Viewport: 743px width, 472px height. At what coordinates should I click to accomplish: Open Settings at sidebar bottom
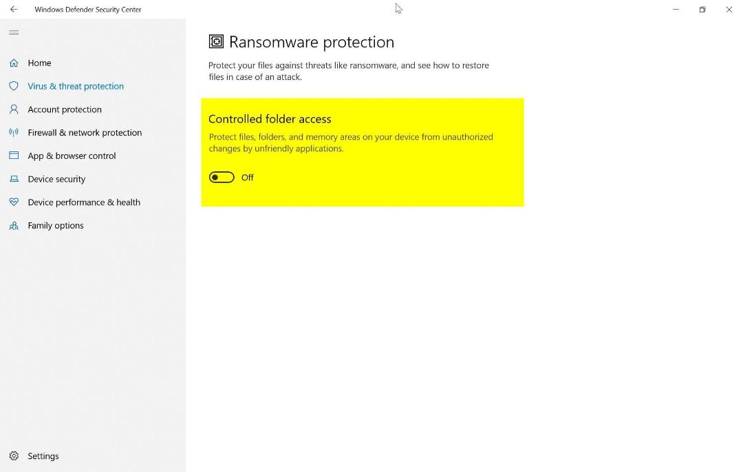[x=43, y=455]
